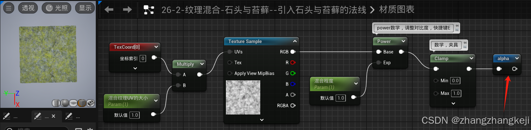The height and width of the screenshot is (130, 531).
Task: Switch to the third panel tab
Action: [x=73, y=116]
